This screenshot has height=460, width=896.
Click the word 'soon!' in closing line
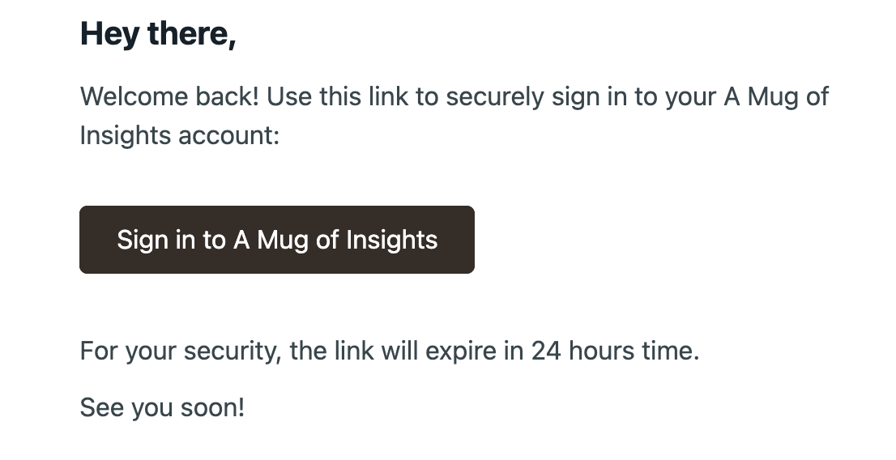[x=212, y=407]
